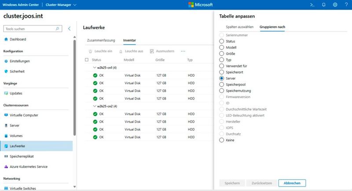
Task: Switch to the Zusammenfassung tab
Action: click(101, 40)
